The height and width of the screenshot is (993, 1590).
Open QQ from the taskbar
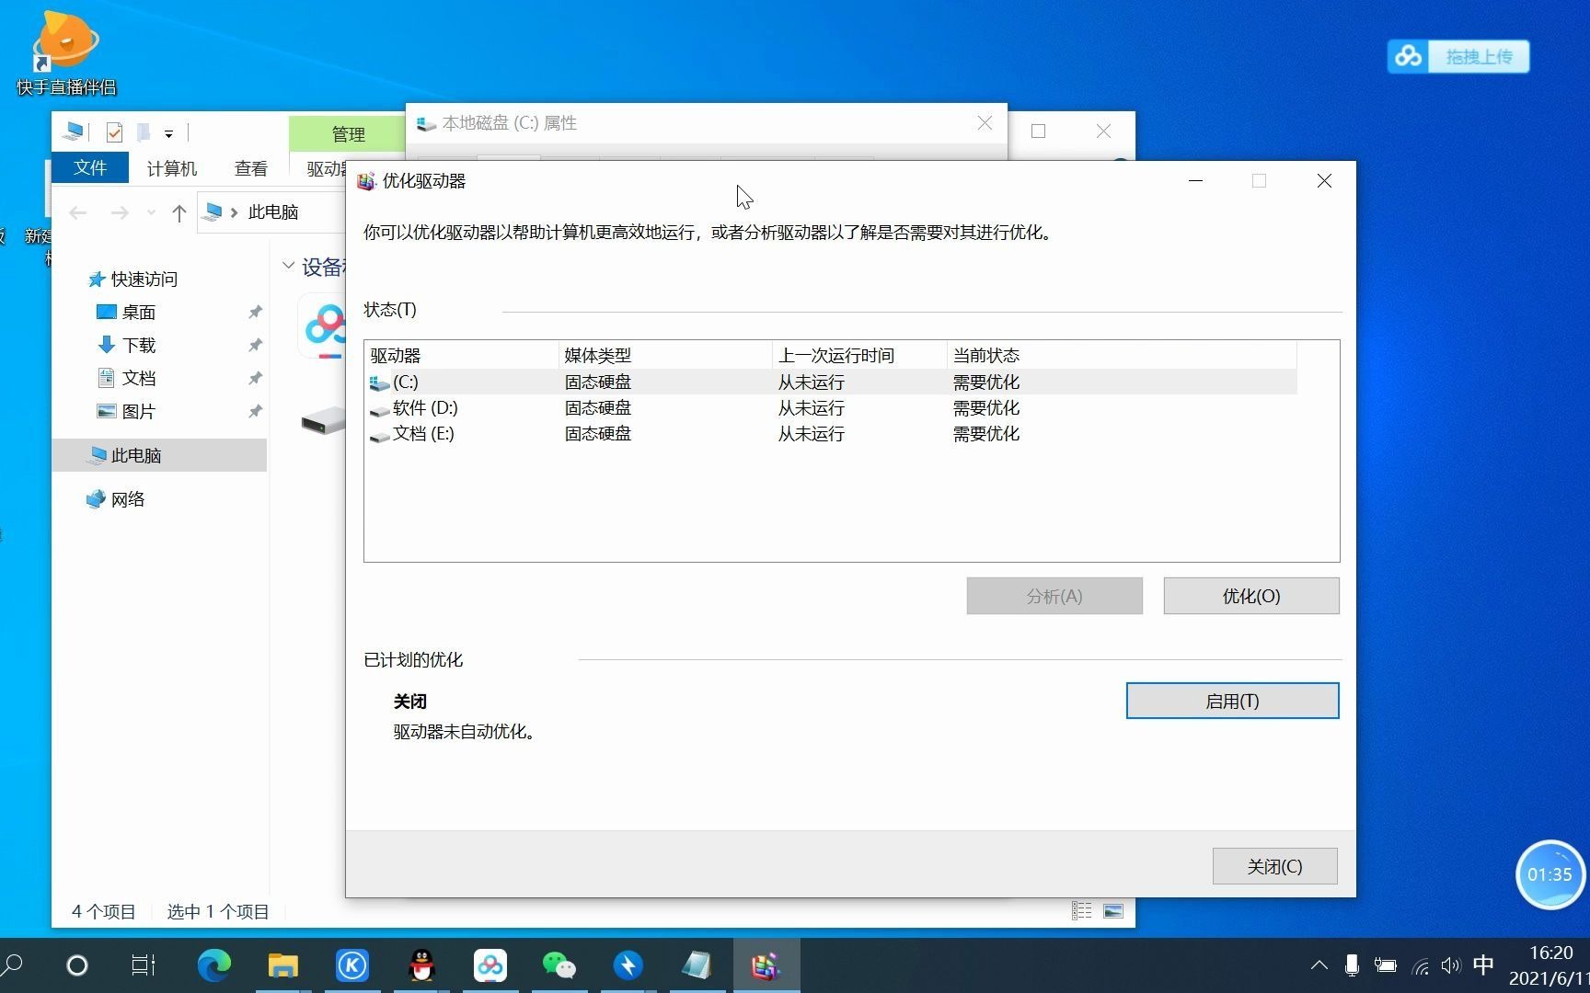point(421,964)
